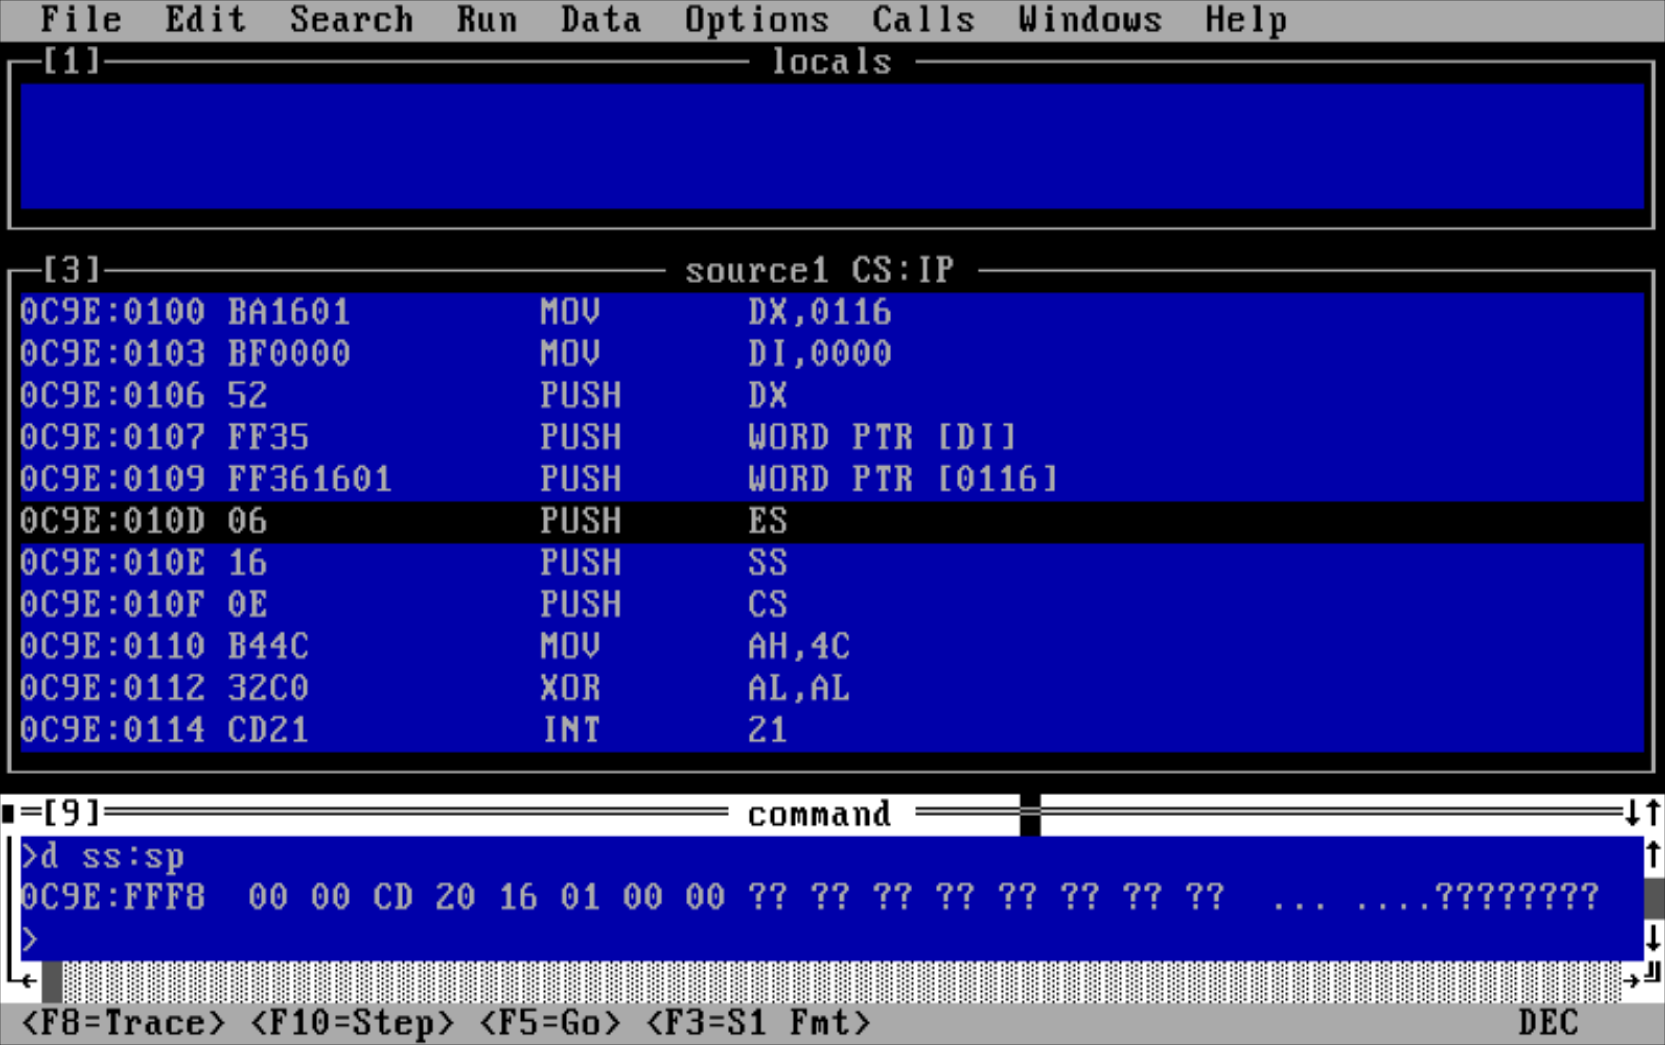Screen dimensions: 1665x1045
Task: Click the 'd ss:sp' command line
Action: pos(832,856)
